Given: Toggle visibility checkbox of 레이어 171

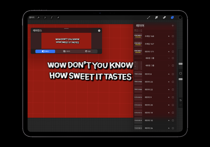Looking at the screenshot, I should [173, 52].
